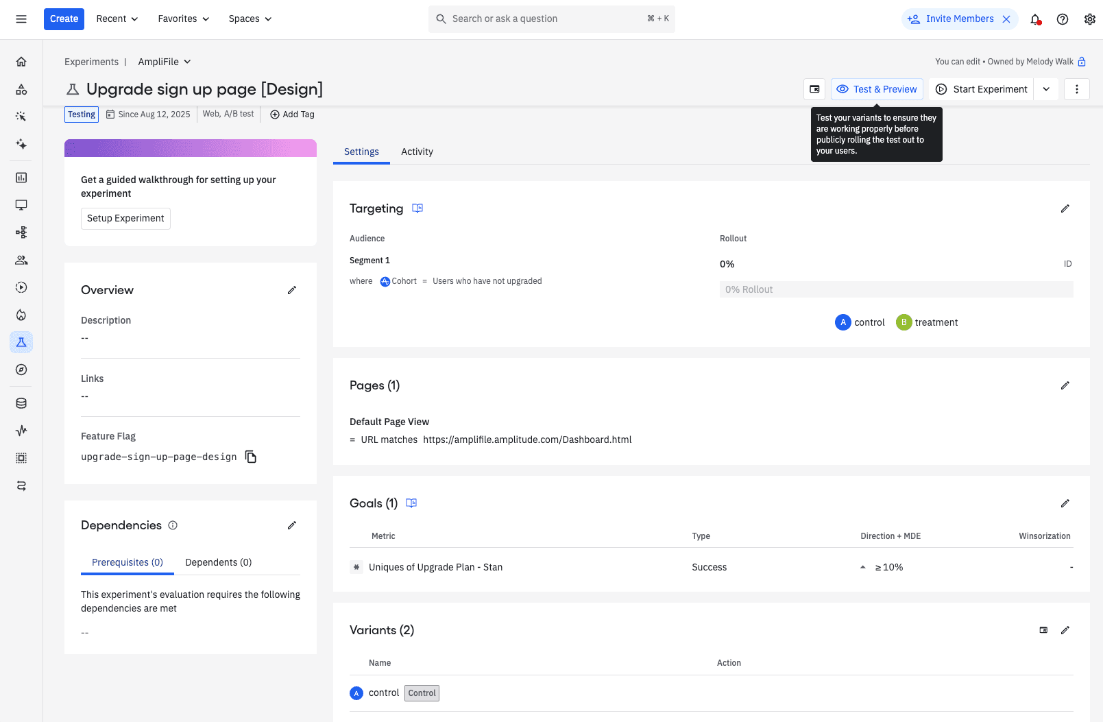Dismiss the Invite Members banner
The image size is (1103, 722).
pos(1006,19)
